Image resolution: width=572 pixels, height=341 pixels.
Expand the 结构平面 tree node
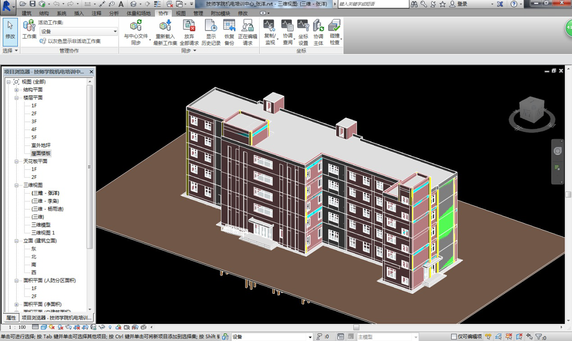coord(16,90)
